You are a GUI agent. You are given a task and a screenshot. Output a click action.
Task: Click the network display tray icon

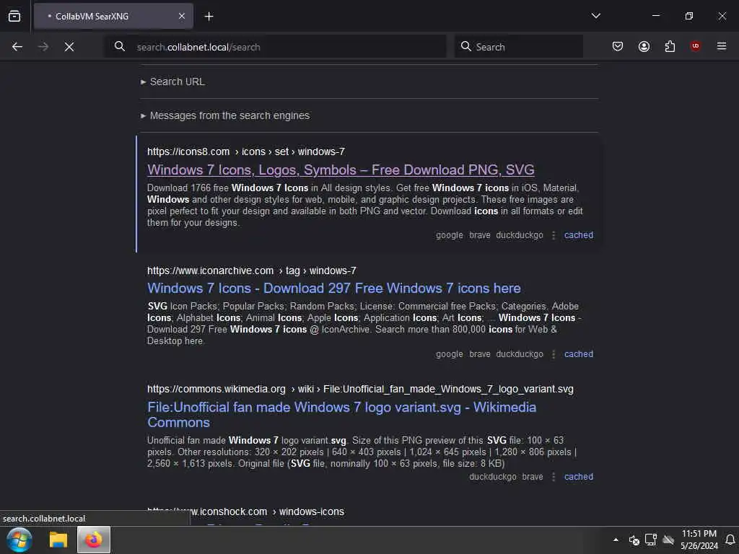pos(651,540)
